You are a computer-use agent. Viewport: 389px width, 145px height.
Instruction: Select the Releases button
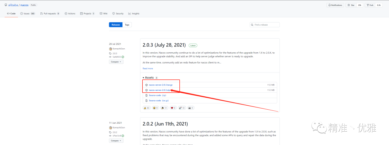click(x=116, y=25)
